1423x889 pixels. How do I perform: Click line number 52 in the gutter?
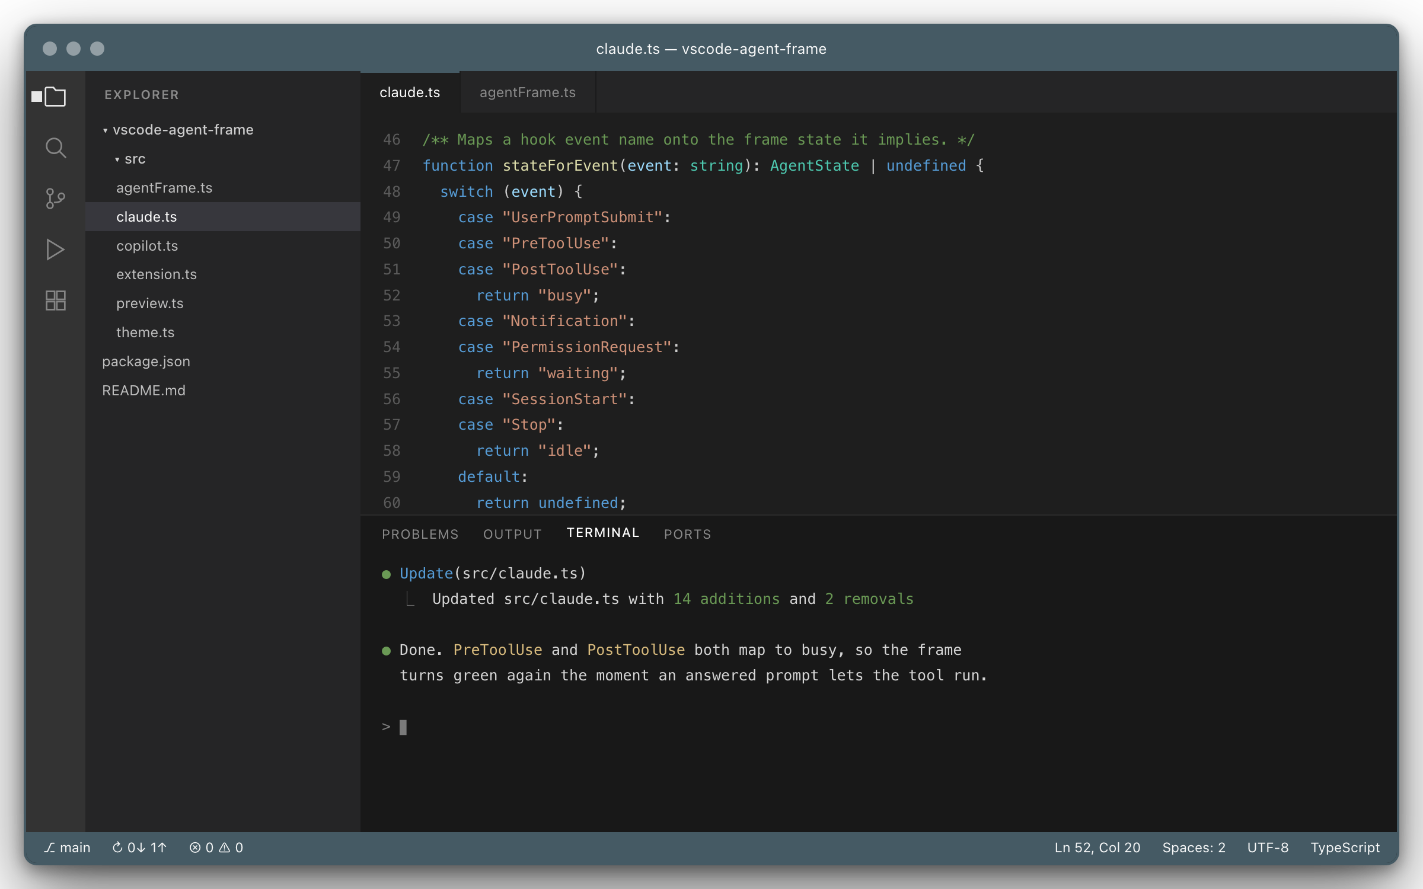(x=391, y=295)
